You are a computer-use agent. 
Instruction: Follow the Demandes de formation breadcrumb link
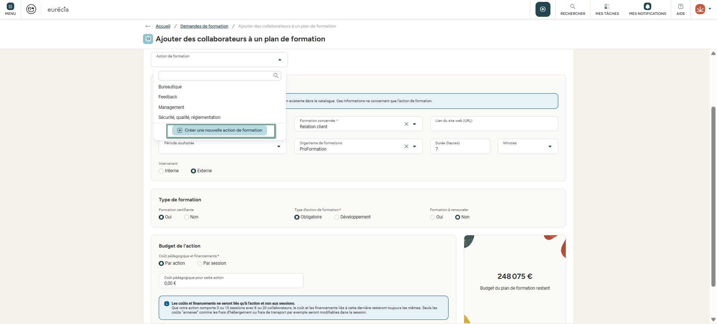click(x=204, y=26)
